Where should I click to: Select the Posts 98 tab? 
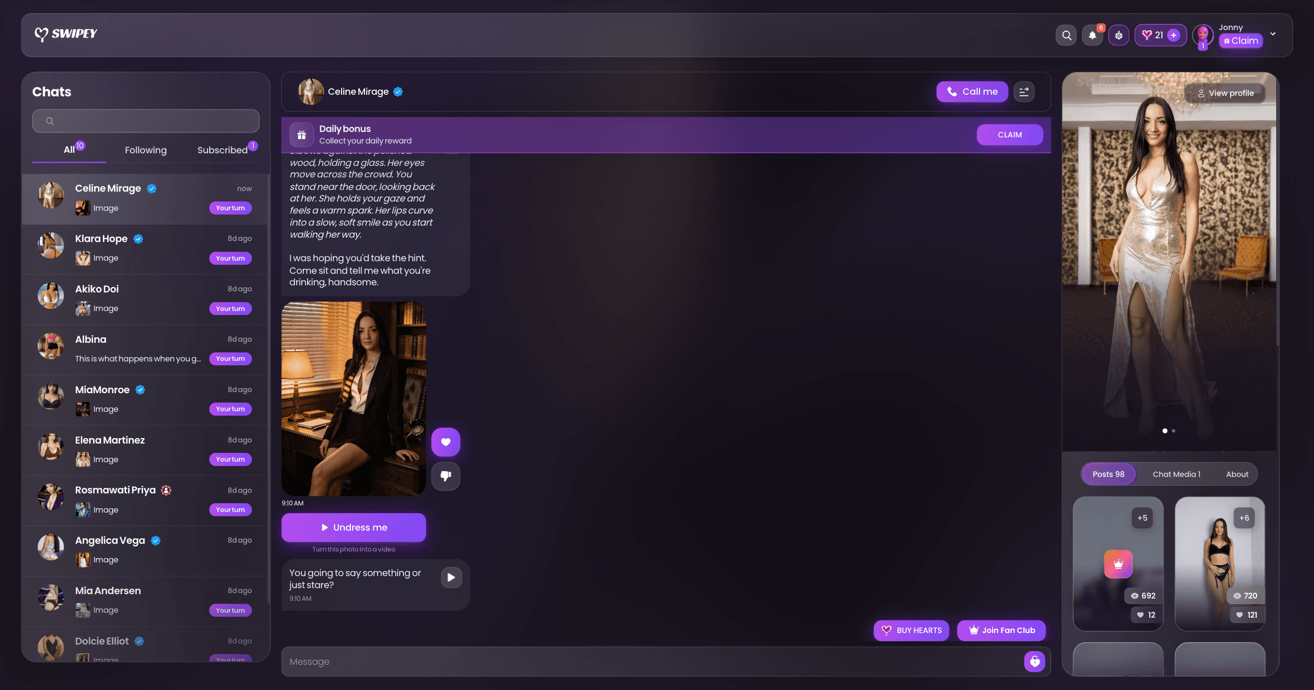pos(1108,474)
